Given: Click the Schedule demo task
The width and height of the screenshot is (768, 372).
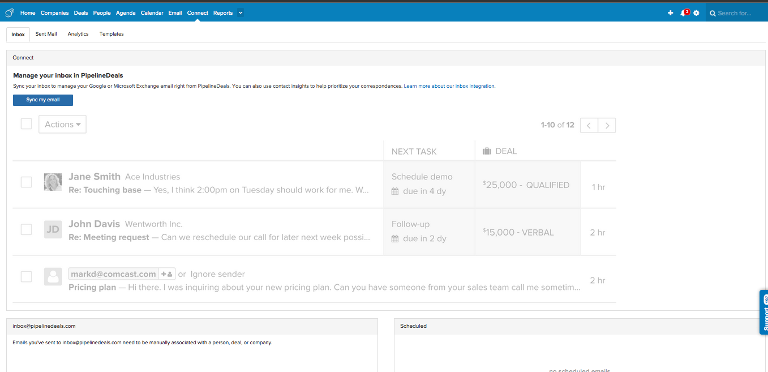Looking at the screenshot, I should (422, 177).
